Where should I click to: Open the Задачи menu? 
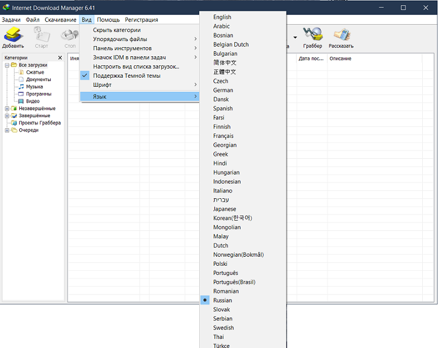[11, 20]
